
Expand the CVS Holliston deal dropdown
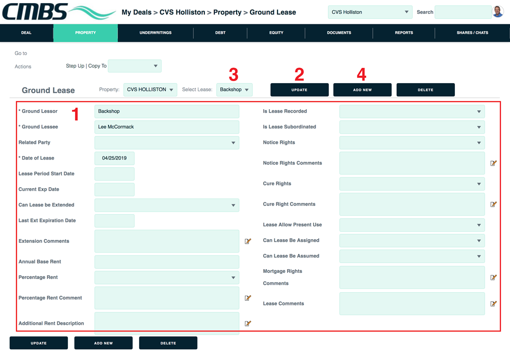click(x=370, y=12)
